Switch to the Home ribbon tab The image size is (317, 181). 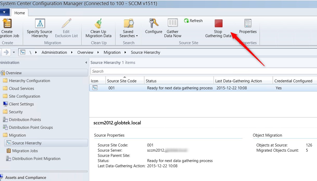tap(20, 12)
